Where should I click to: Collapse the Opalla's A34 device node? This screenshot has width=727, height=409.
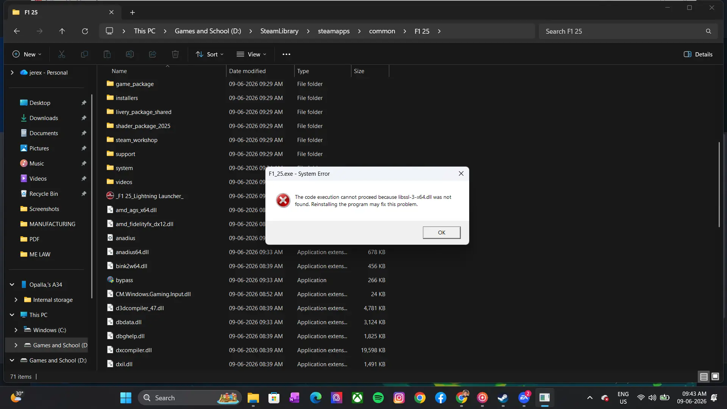coord(12,284)
